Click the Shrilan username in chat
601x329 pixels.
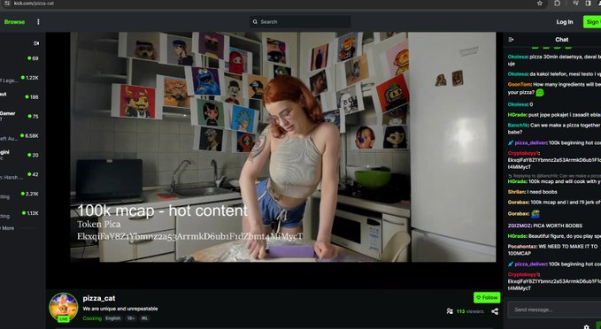(516, 192)
